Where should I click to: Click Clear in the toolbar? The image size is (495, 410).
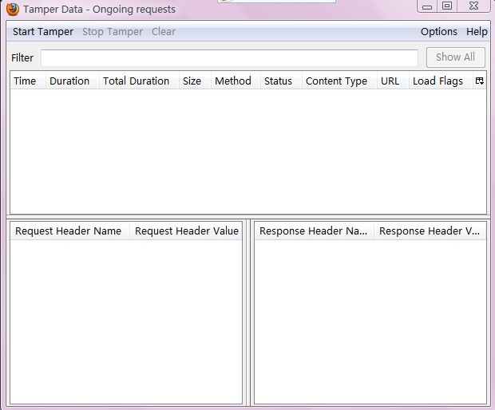pos(164,32)
